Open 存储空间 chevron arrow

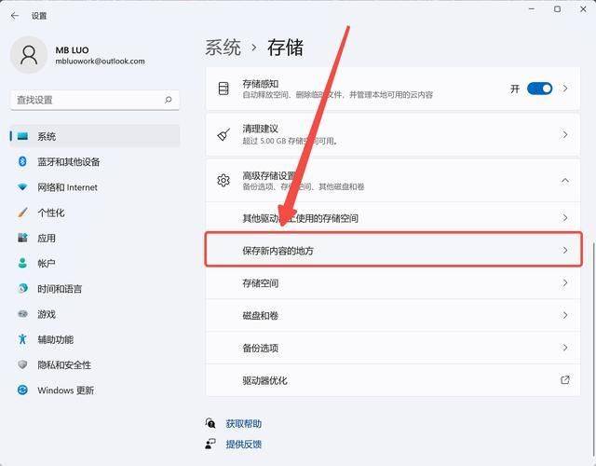pos(565,282)
